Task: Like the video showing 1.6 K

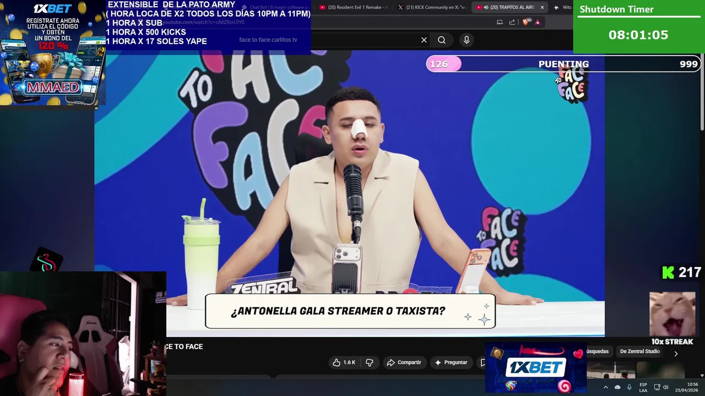Action: point(344,362)
